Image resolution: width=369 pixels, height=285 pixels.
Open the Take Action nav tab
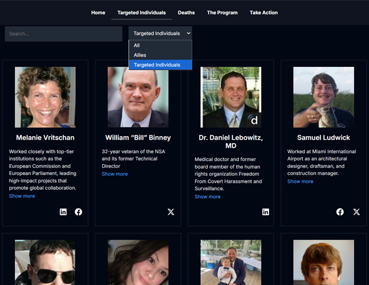coord(264,12)
